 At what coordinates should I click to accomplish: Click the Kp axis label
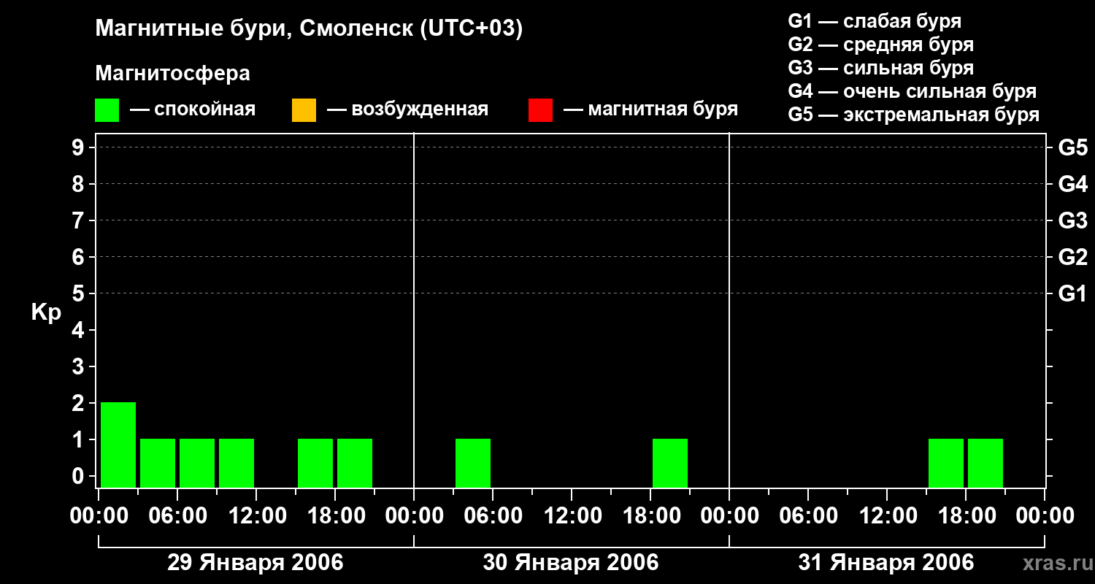46,314
